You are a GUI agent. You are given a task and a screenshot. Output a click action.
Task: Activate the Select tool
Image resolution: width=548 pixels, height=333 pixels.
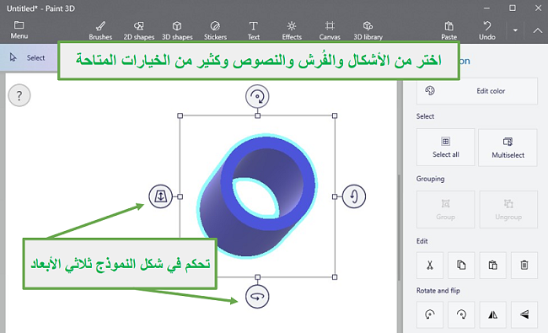28,57
